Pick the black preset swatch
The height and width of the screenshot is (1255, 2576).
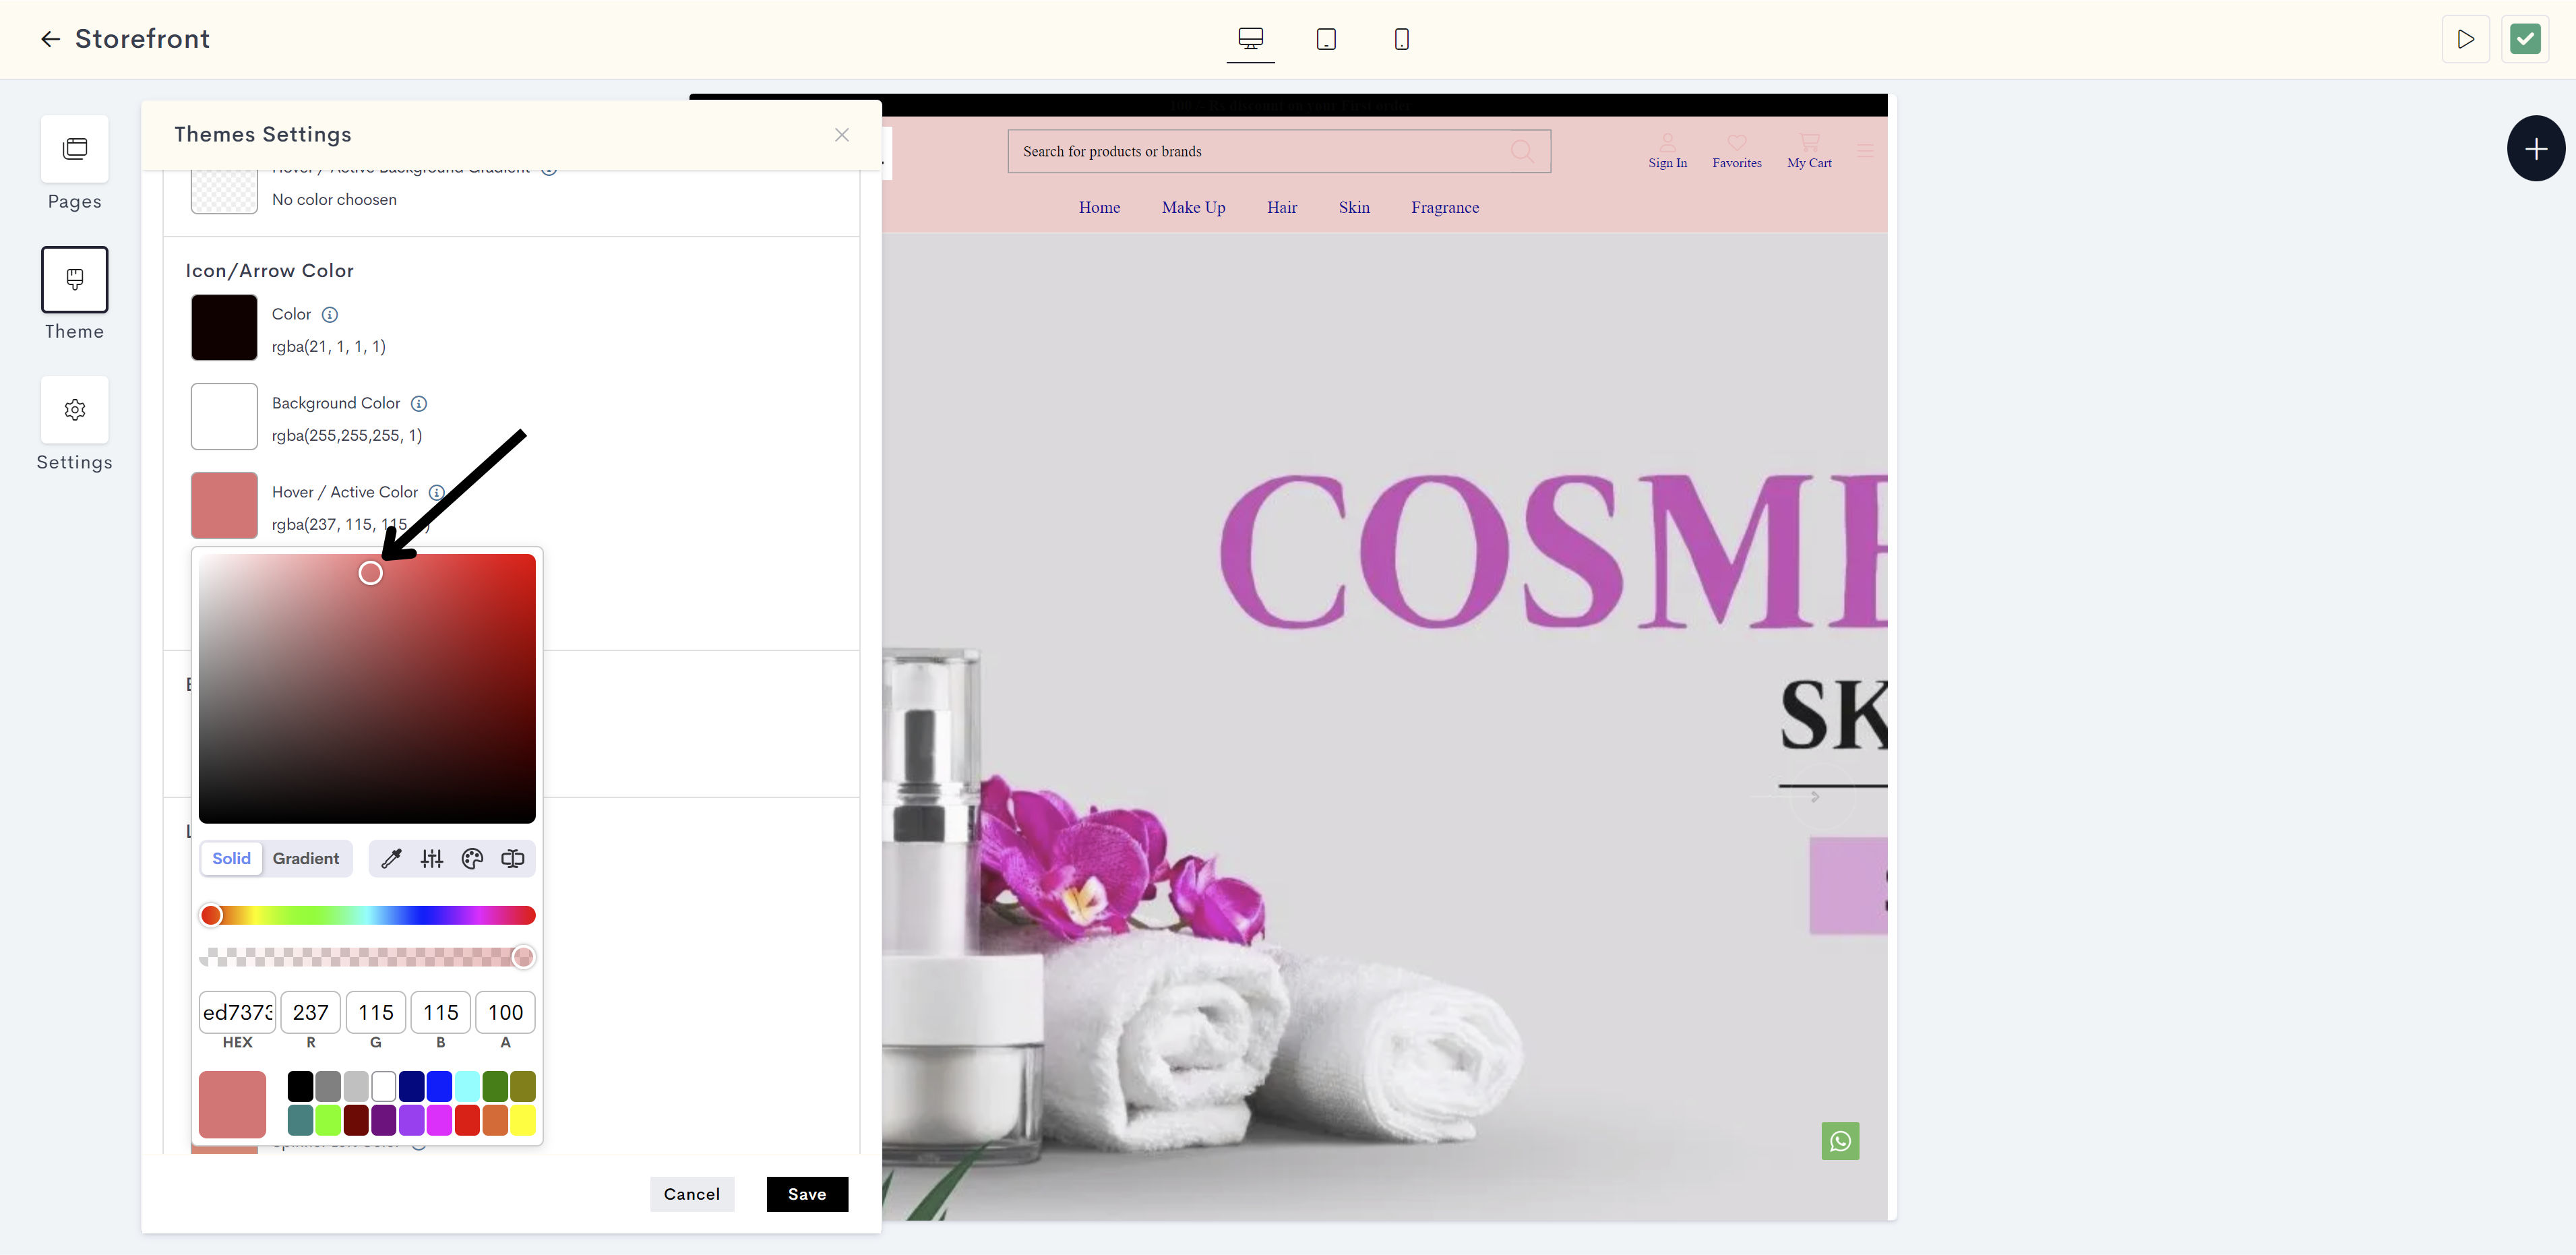300,1087
